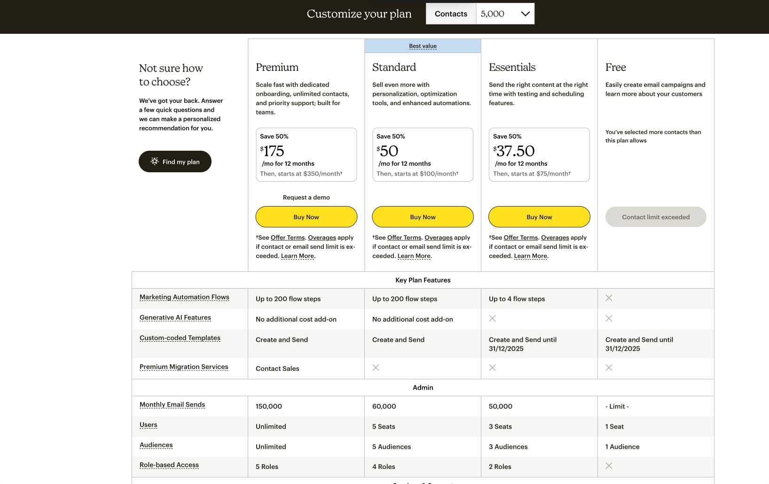Click the Free plan heading
Screen dimensions: 769x484
pyautogui.click(x=616, y=67)
